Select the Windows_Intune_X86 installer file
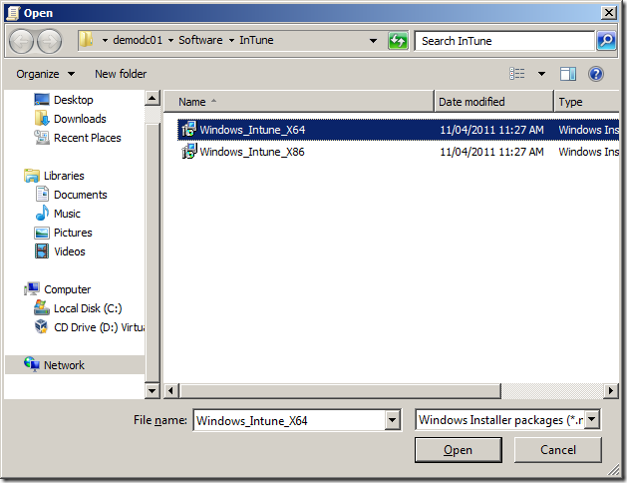Viewport: 627px width, 483px height. click(251, 152)
